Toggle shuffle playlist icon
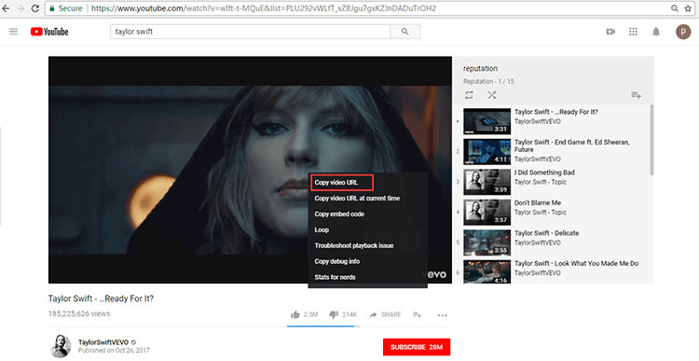The width and height of the screenshot is (699, 361). (492, 95)
